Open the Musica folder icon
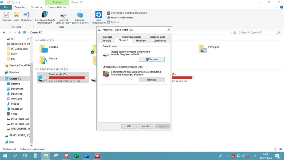The image size is (284, 160). point(43,60)
